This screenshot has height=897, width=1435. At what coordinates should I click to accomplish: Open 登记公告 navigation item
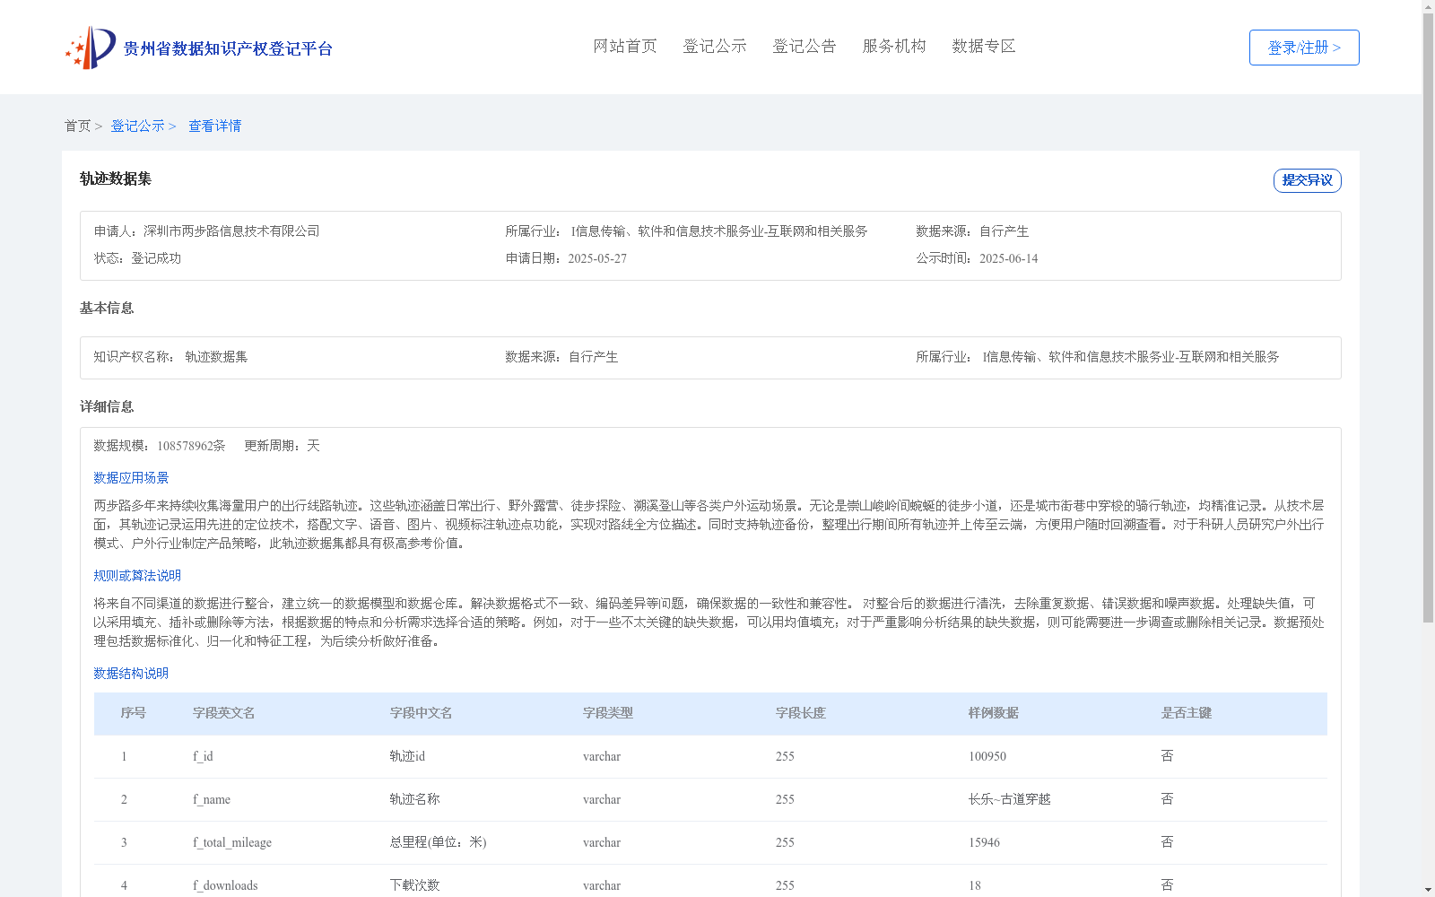coord(804,47)
